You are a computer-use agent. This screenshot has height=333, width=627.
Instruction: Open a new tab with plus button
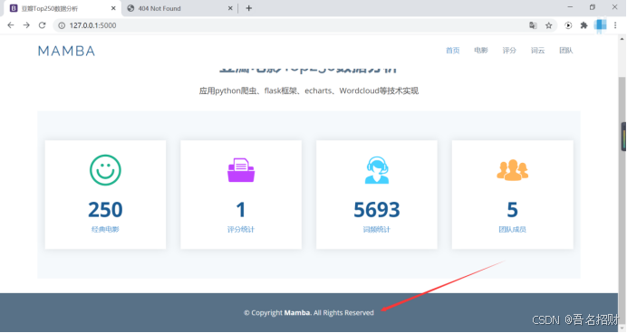pyautogui.click(x=249, y=8)
